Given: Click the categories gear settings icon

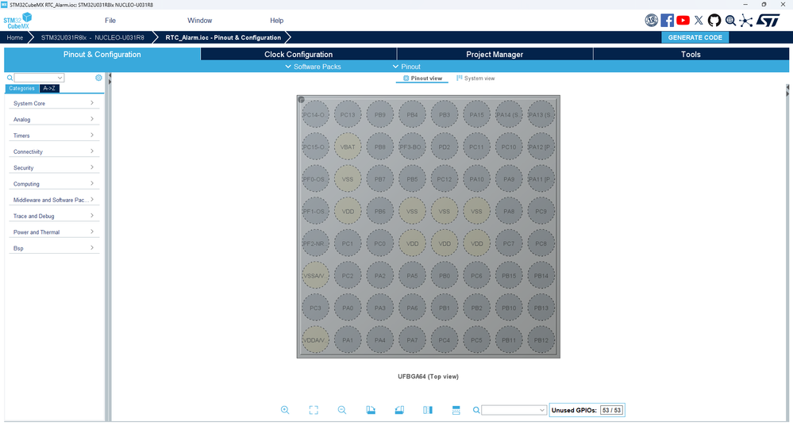Looking at the screenshot, I should pyautogui.click(x=98, y=78).
